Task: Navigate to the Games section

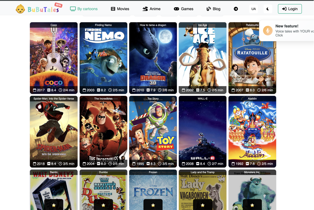Action: 183,9
